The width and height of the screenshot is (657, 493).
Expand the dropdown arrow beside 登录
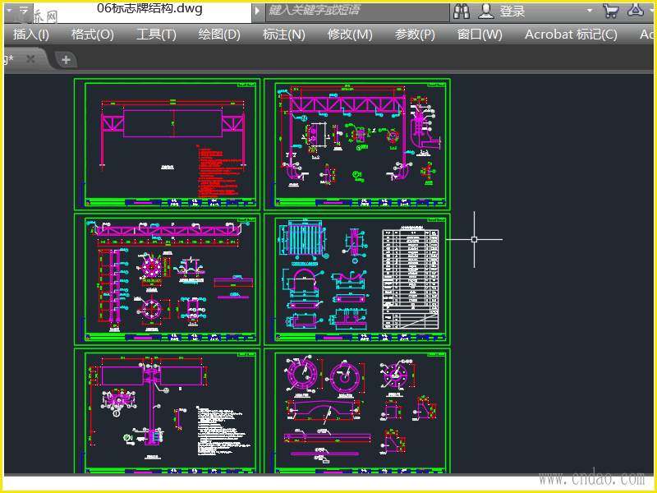(590, 11)
